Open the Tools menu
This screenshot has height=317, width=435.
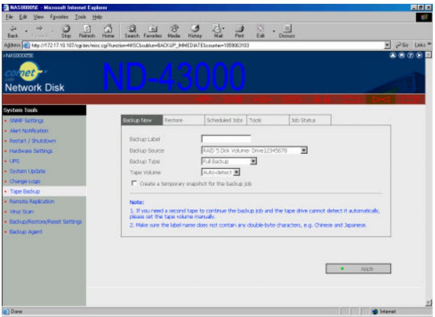pyautogui.click(x=81, y=17)
